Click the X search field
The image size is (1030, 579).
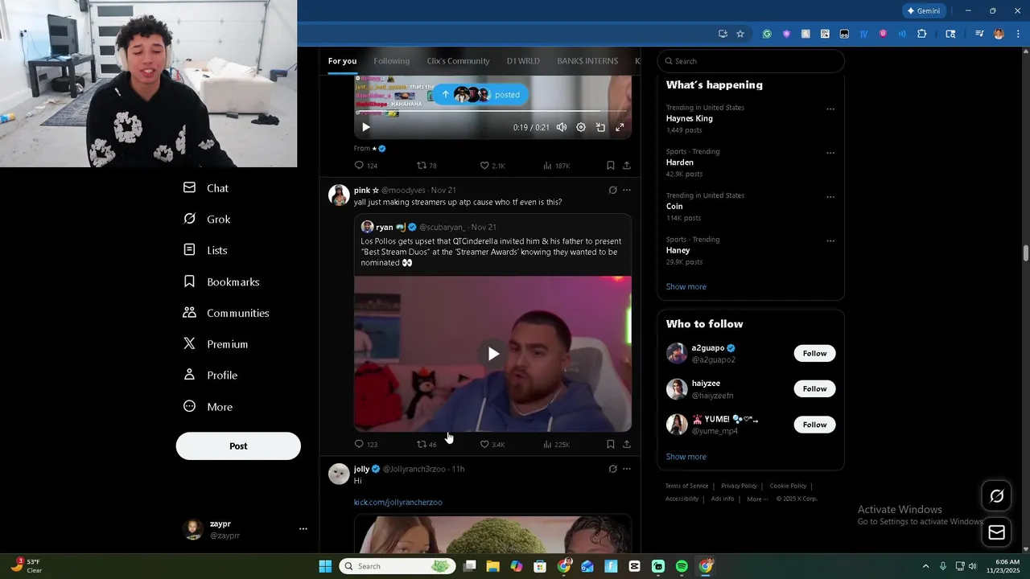(x=751, y=61)
